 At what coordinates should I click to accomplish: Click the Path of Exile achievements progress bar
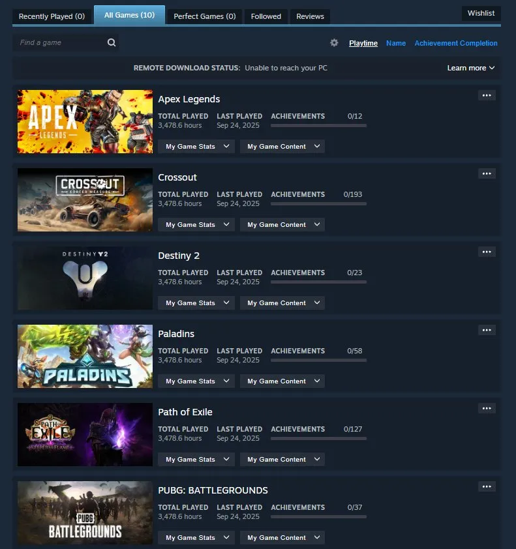319,438
